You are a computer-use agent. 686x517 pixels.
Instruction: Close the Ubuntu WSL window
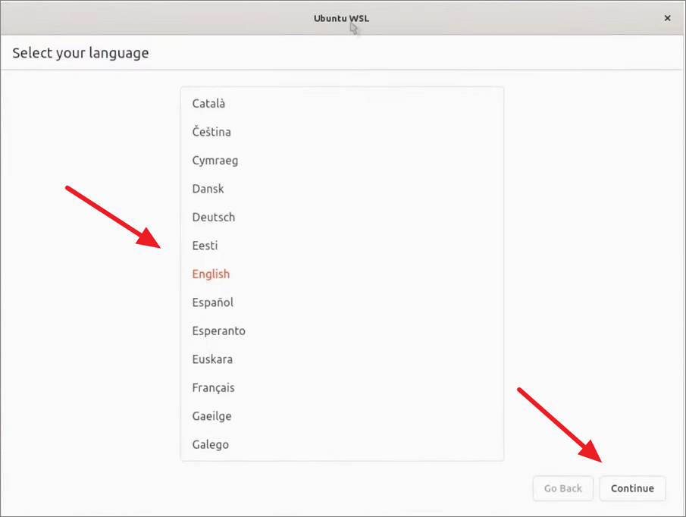click(667, 18)
